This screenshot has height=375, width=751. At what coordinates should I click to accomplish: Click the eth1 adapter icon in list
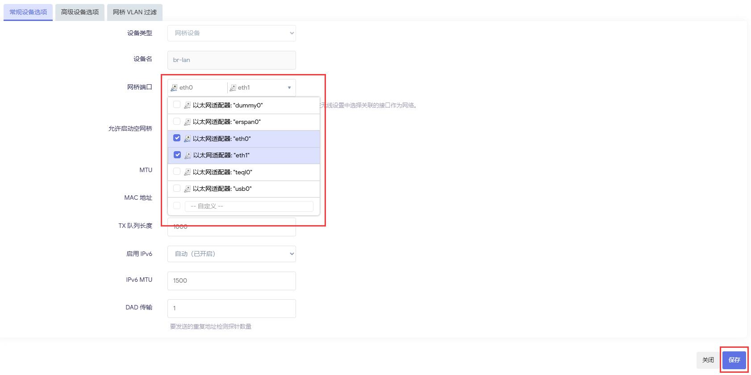coord(188,155)
